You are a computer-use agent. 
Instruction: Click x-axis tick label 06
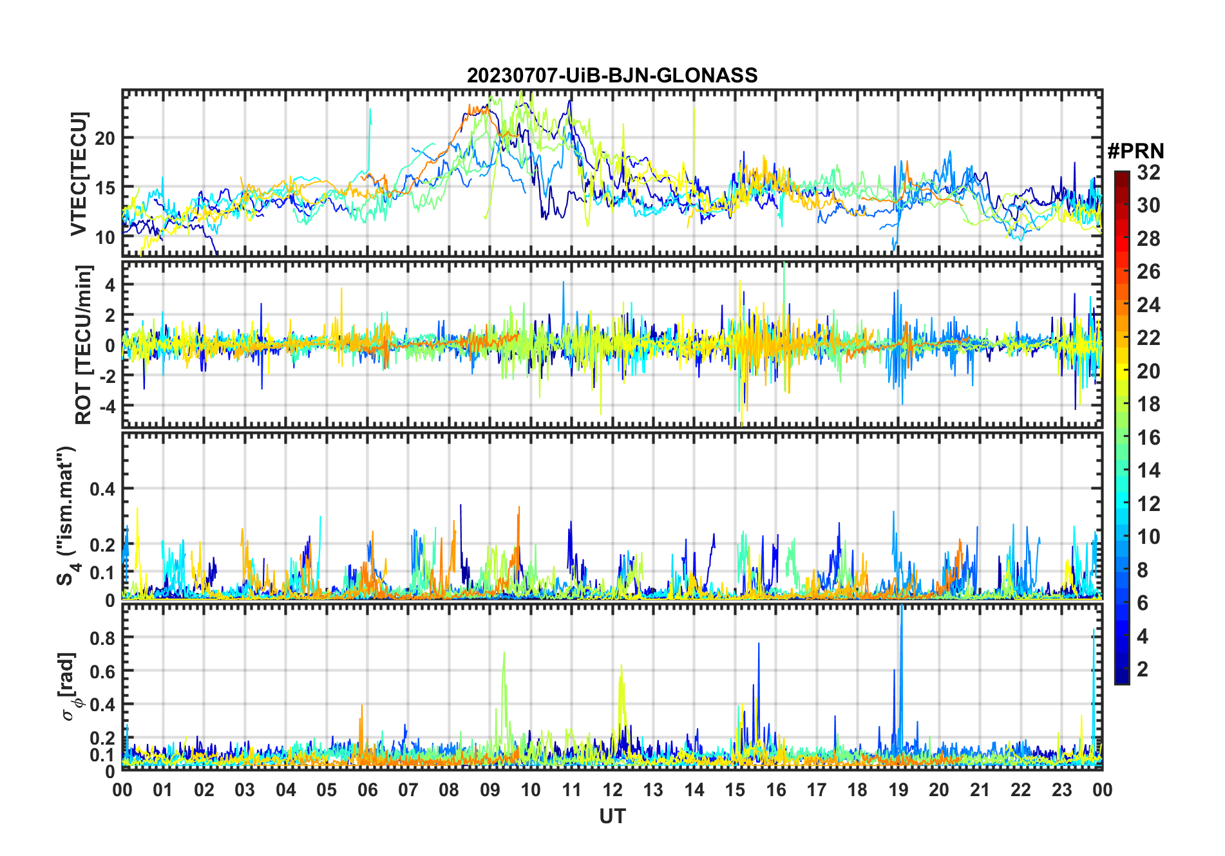(x=367, y=790)
